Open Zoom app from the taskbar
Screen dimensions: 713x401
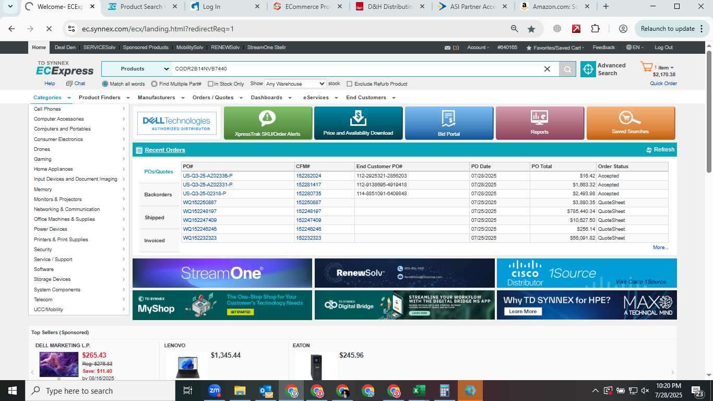(x=215, y=391)
